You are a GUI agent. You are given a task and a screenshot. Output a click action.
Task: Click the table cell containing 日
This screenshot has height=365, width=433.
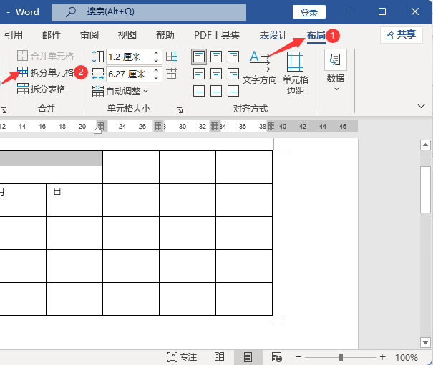coord(74,200)
